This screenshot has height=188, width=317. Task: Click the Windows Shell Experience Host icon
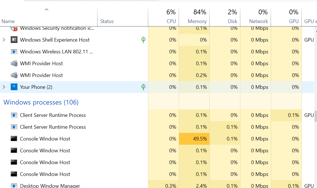click(x=14, y=40)
